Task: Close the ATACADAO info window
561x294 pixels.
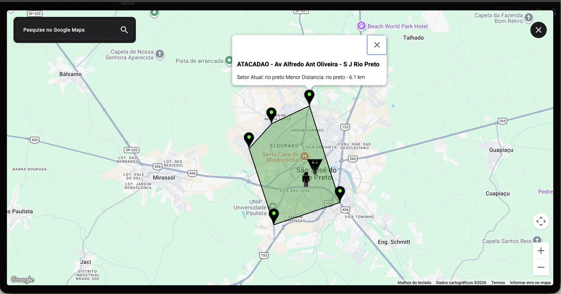Action: click(x=377, y=45)
